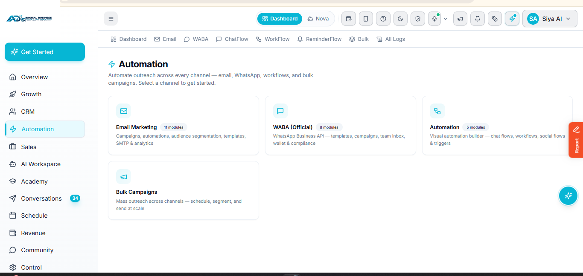Open the Bulk tab
This screenshot has height=276, width=583.
[x=359, y=39]
